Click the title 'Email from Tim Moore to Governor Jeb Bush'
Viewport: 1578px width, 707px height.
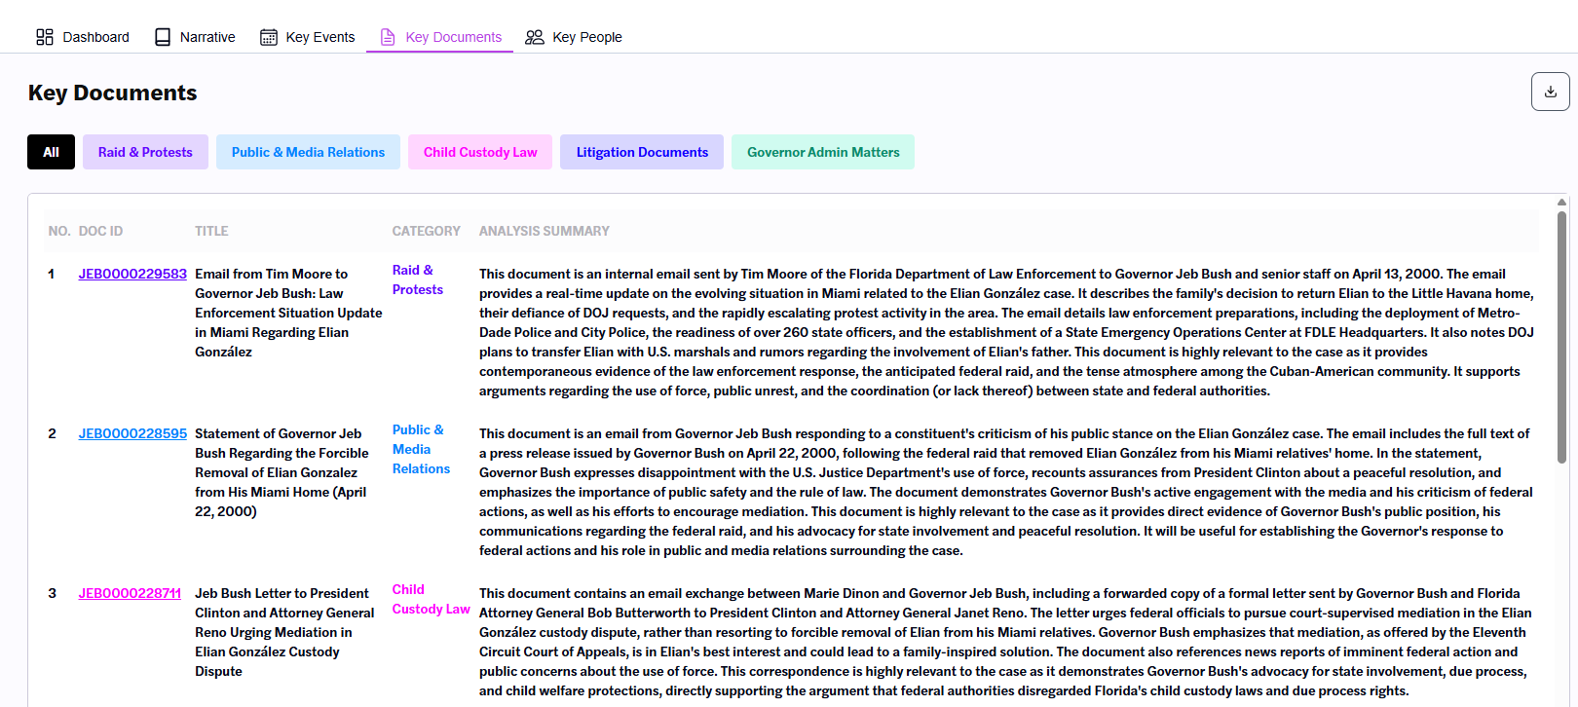tap(288, 313)
